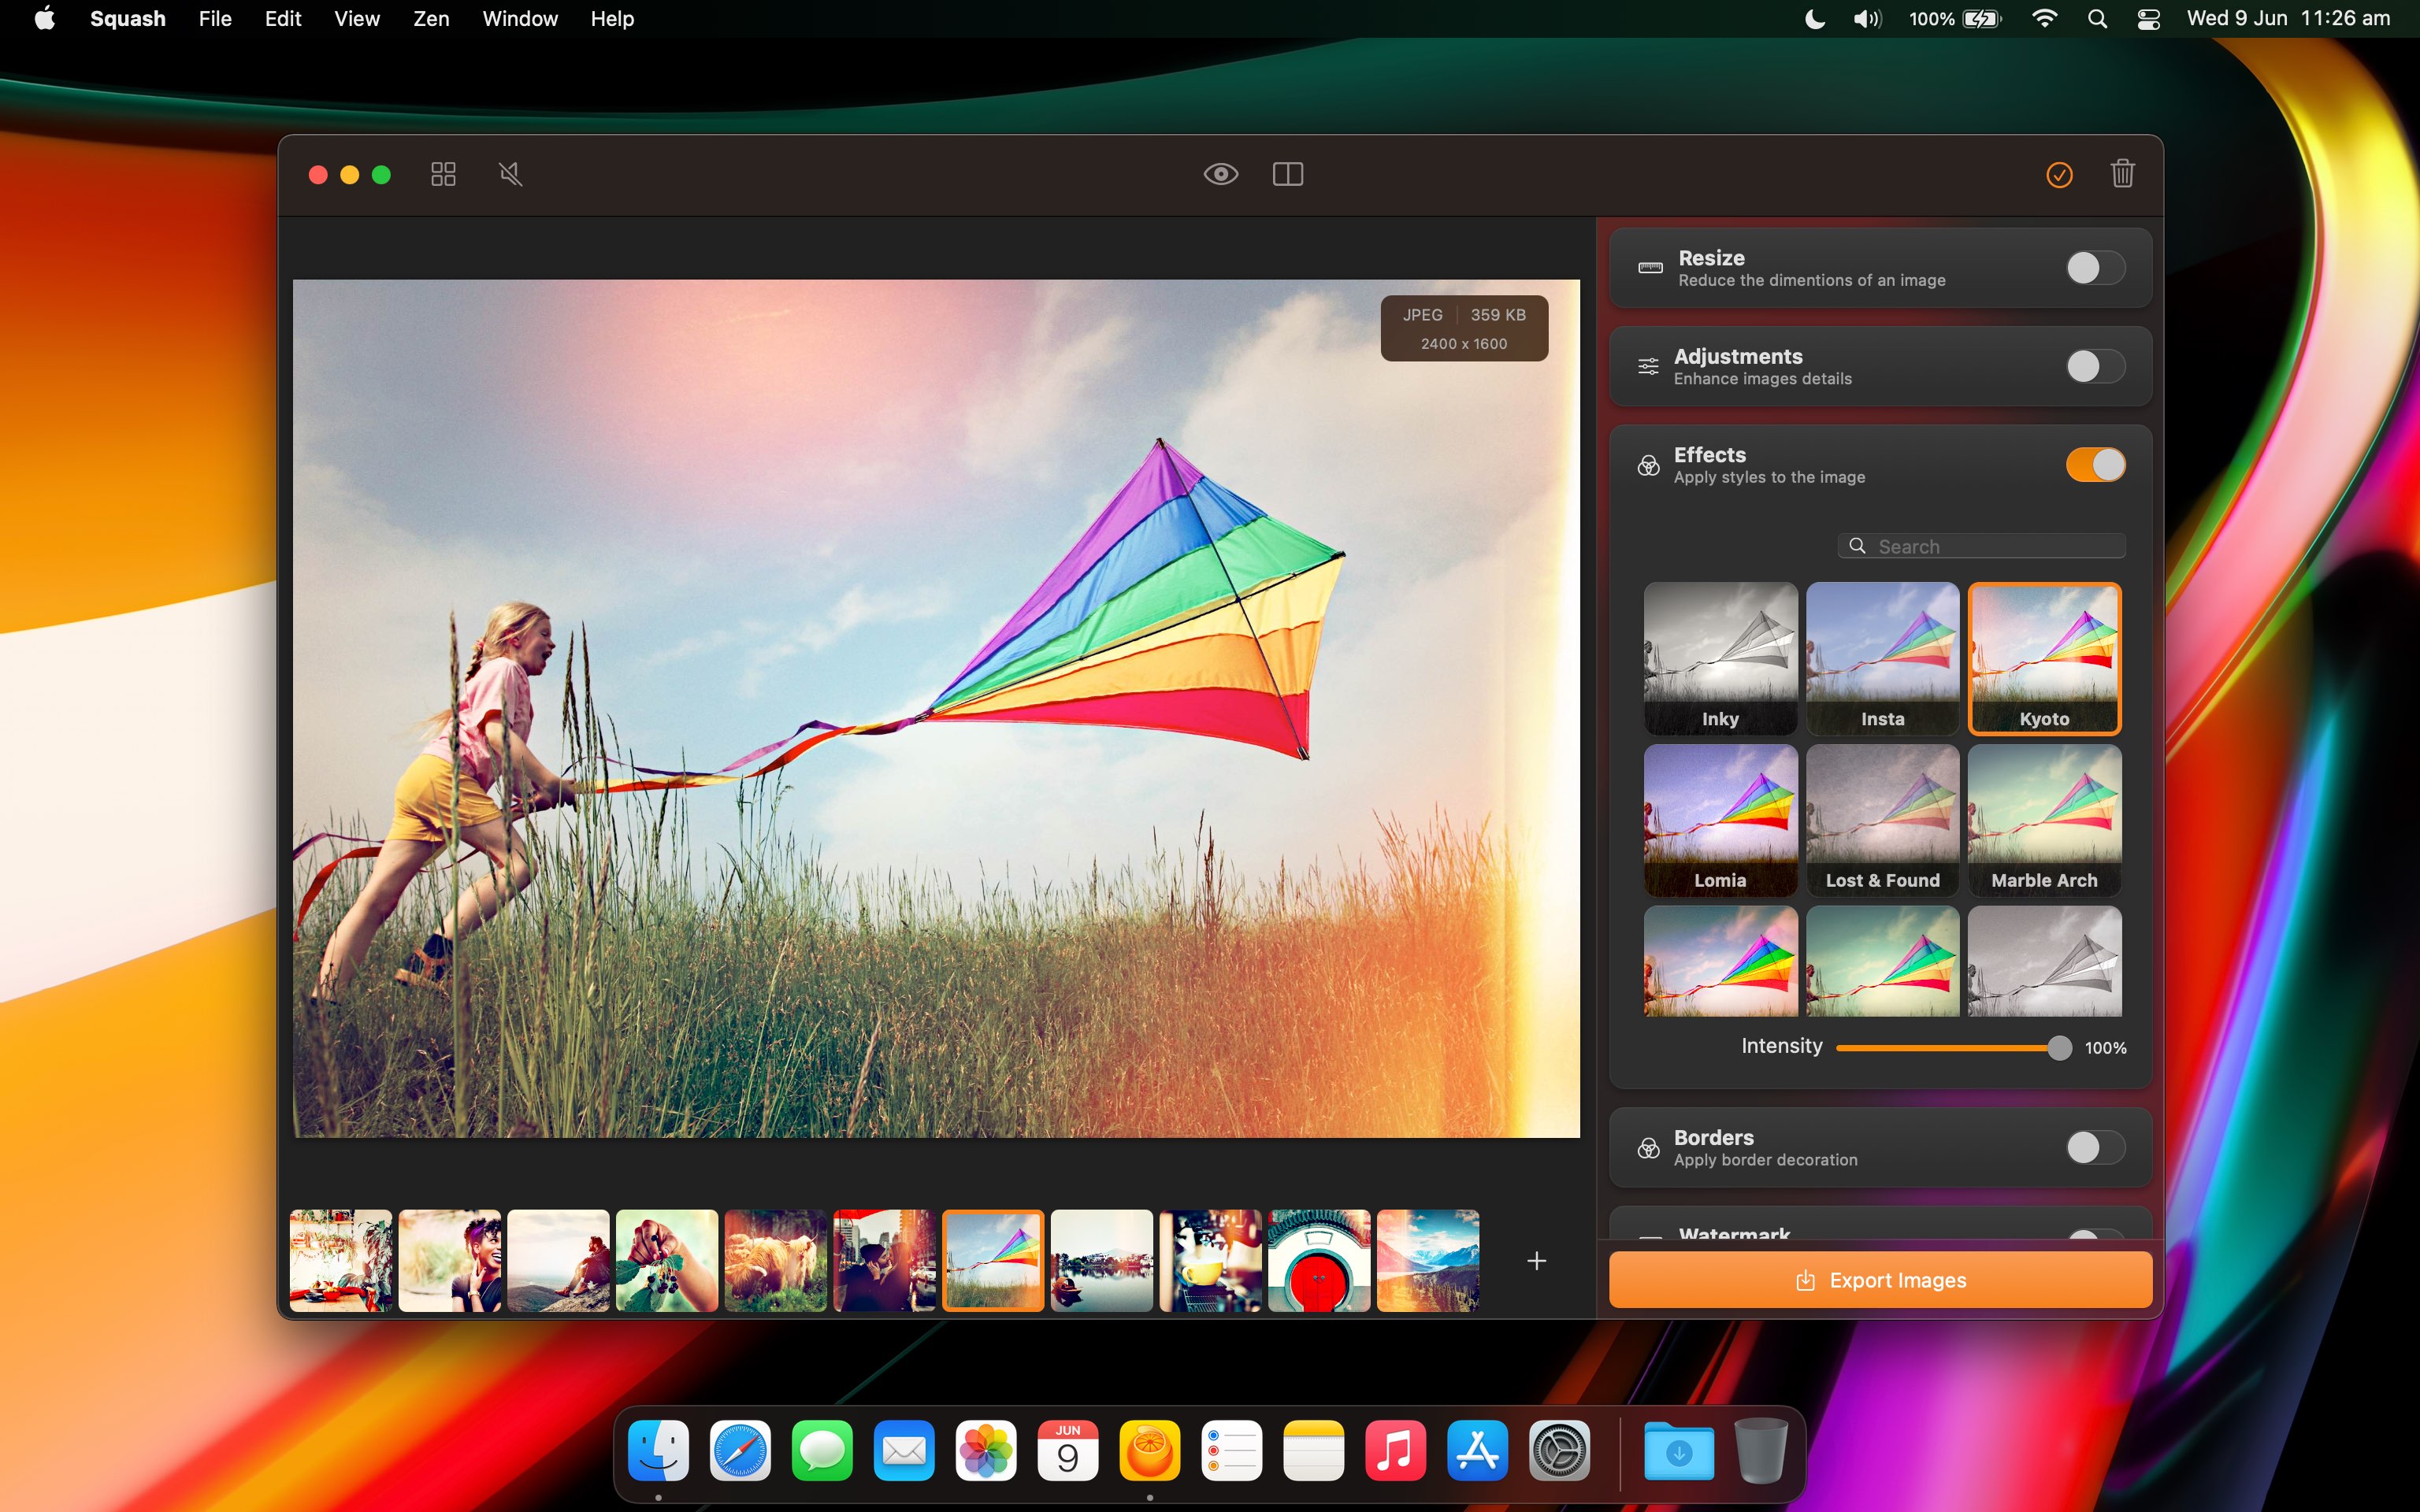
Task: Open Mail from the Dock
Action: tap(904, 1450)
